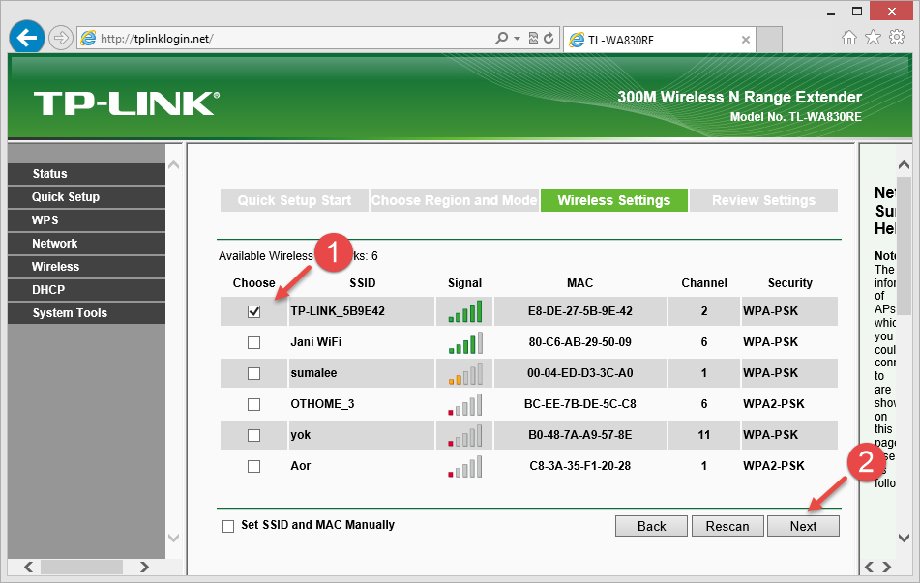Screen dimensions: 920x583
Task: Click the search magnifier icon in address bar
Action: pos(501,38)
